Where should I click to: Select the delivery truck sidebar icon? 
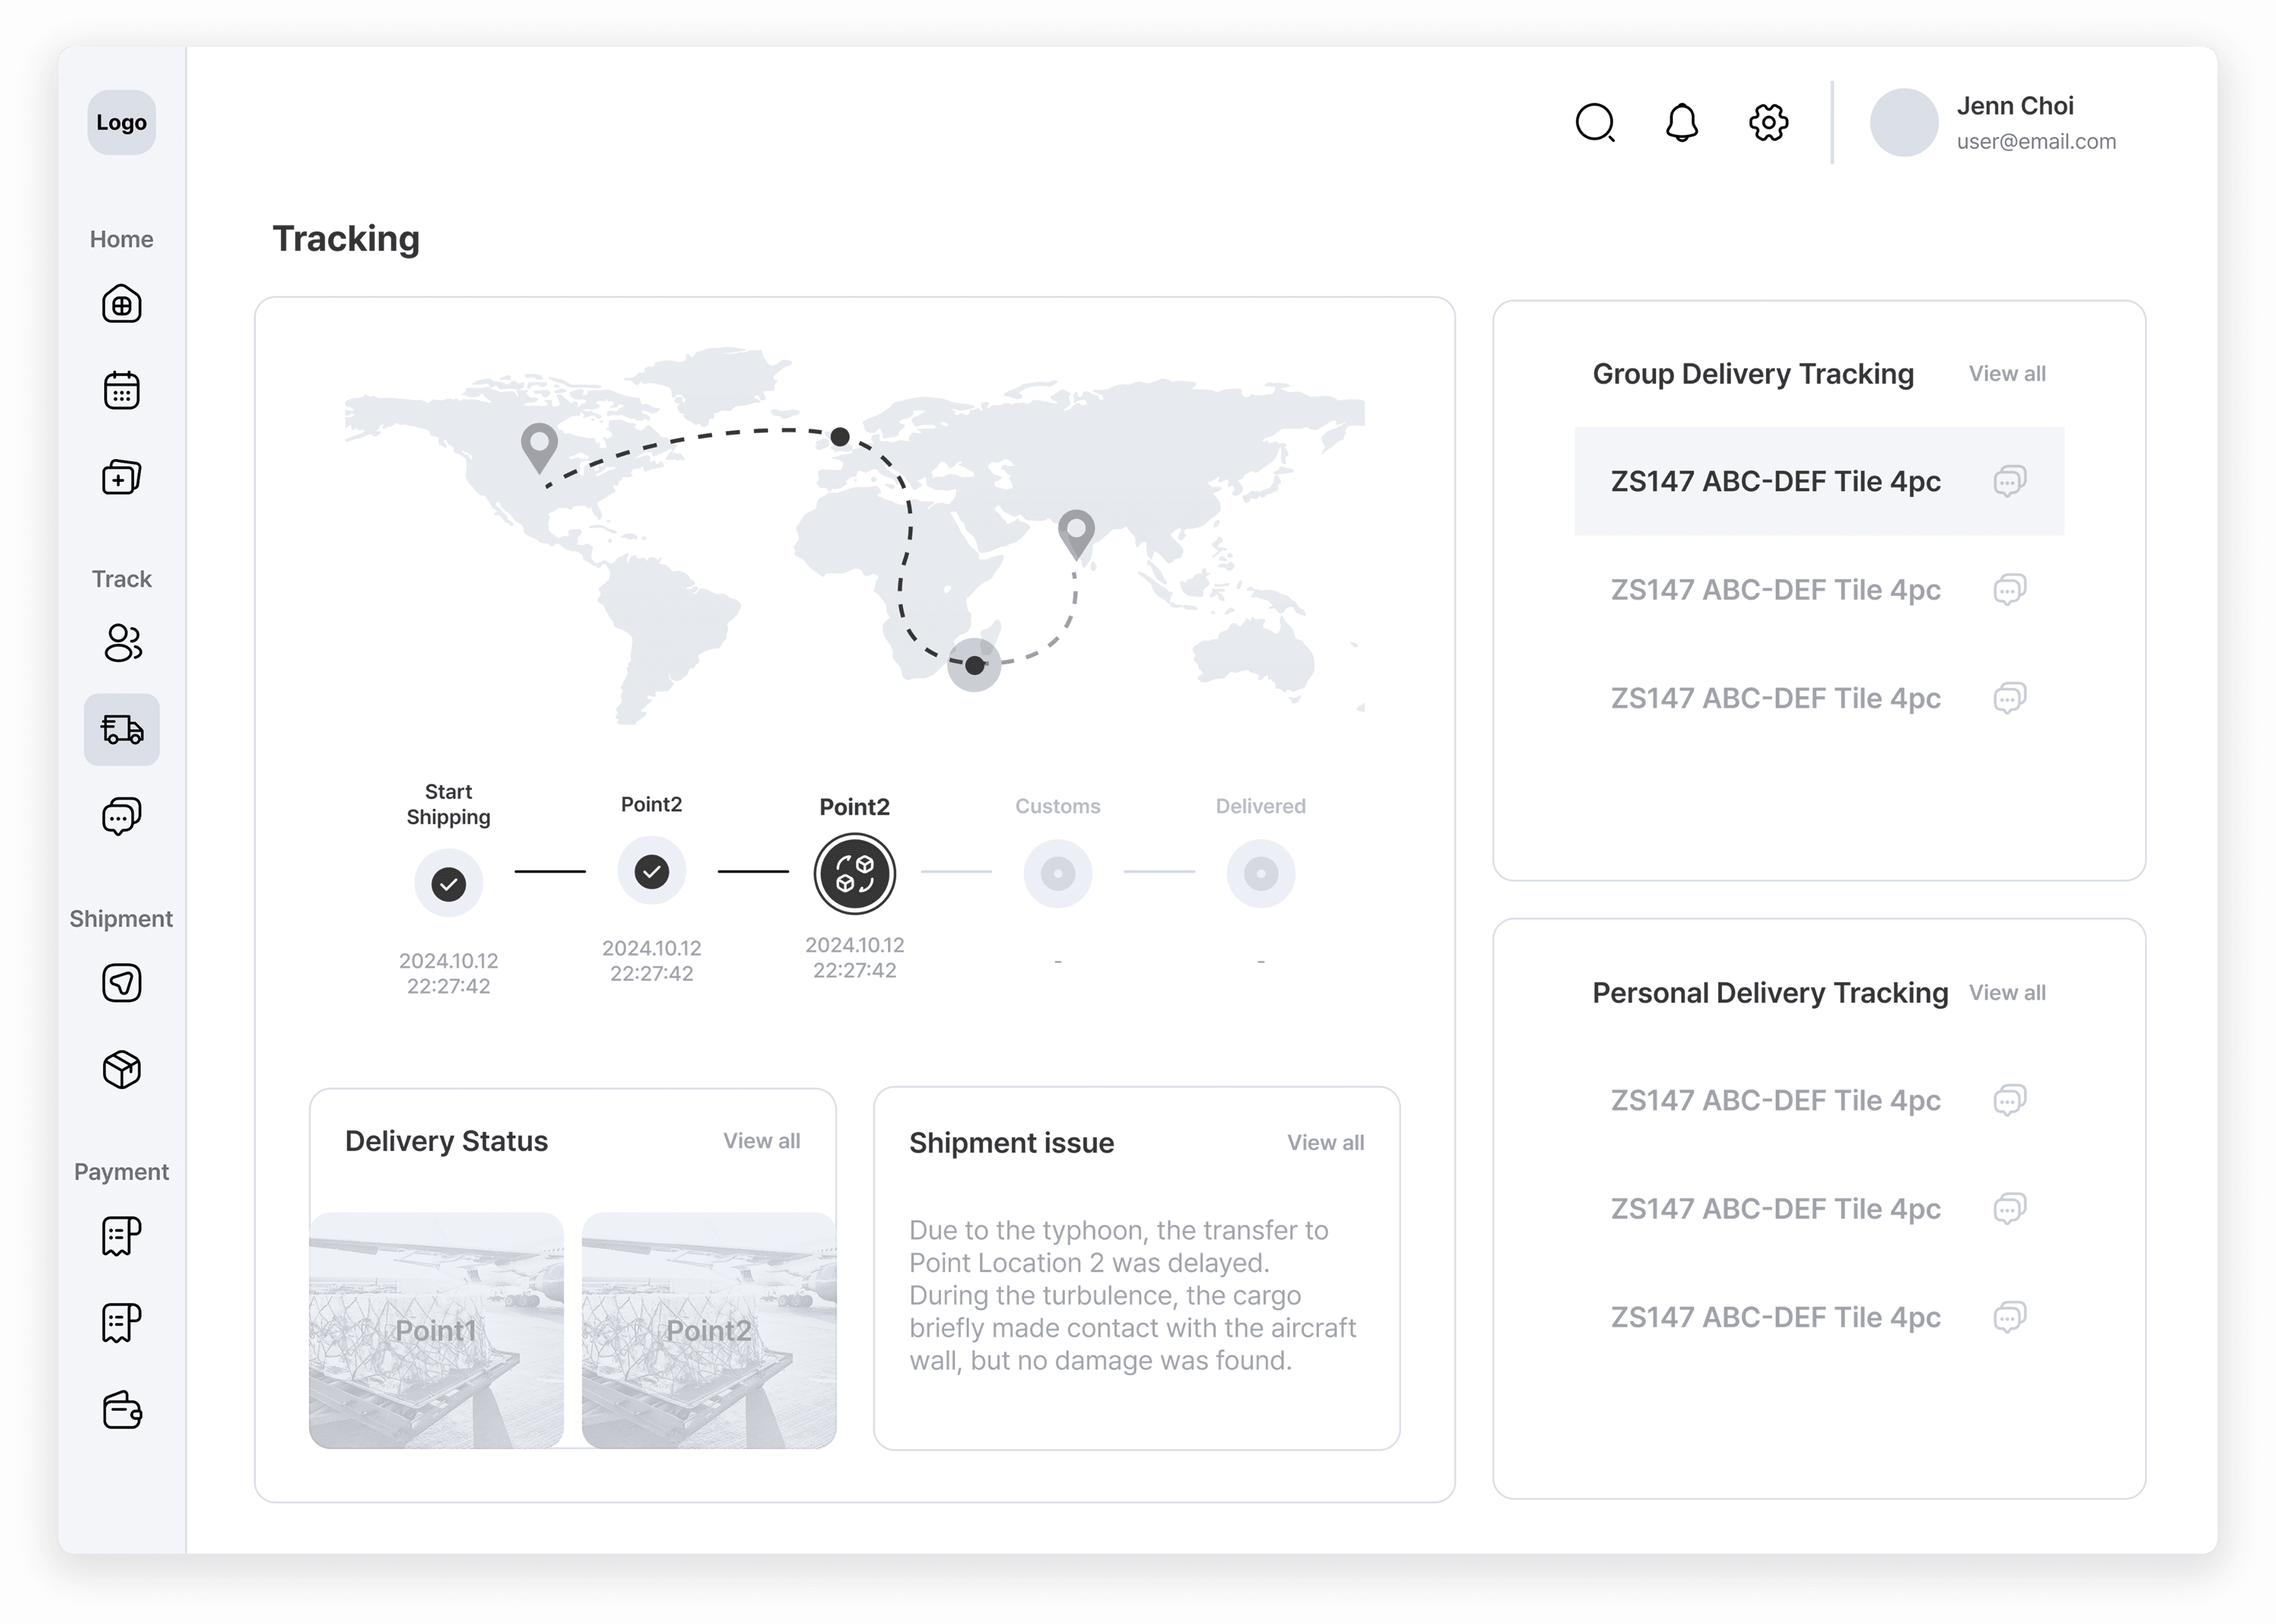(122, 730)
